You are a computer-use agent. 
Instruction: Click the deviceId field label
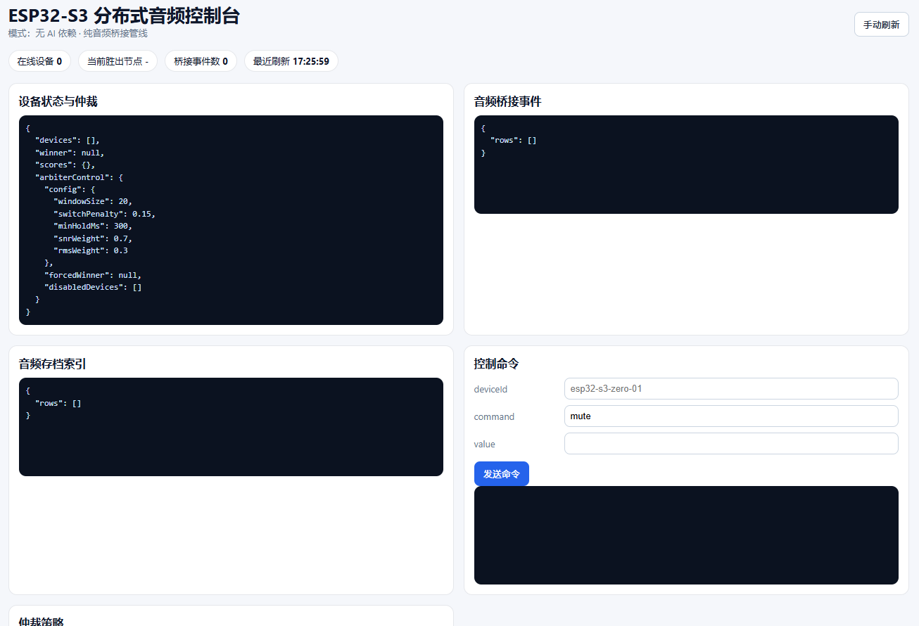click(490, 389)
